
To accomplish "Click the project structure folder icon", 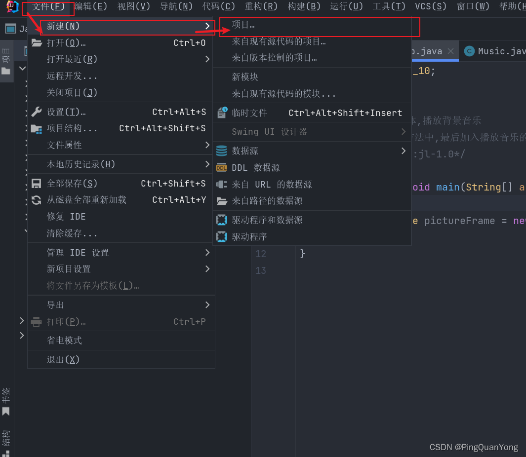I will point(36,128).
